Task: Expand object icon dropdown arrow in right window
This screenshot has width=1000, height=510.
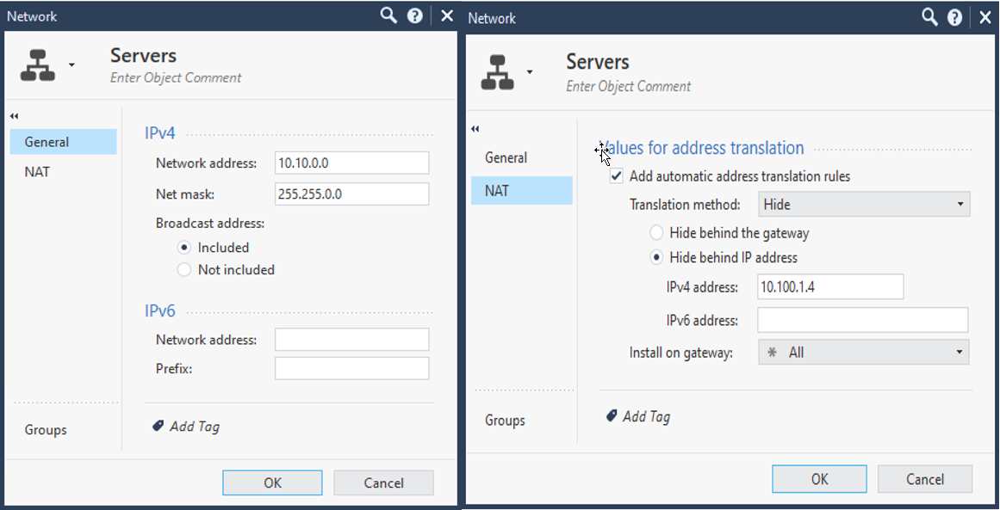Action: coord(530,72)
